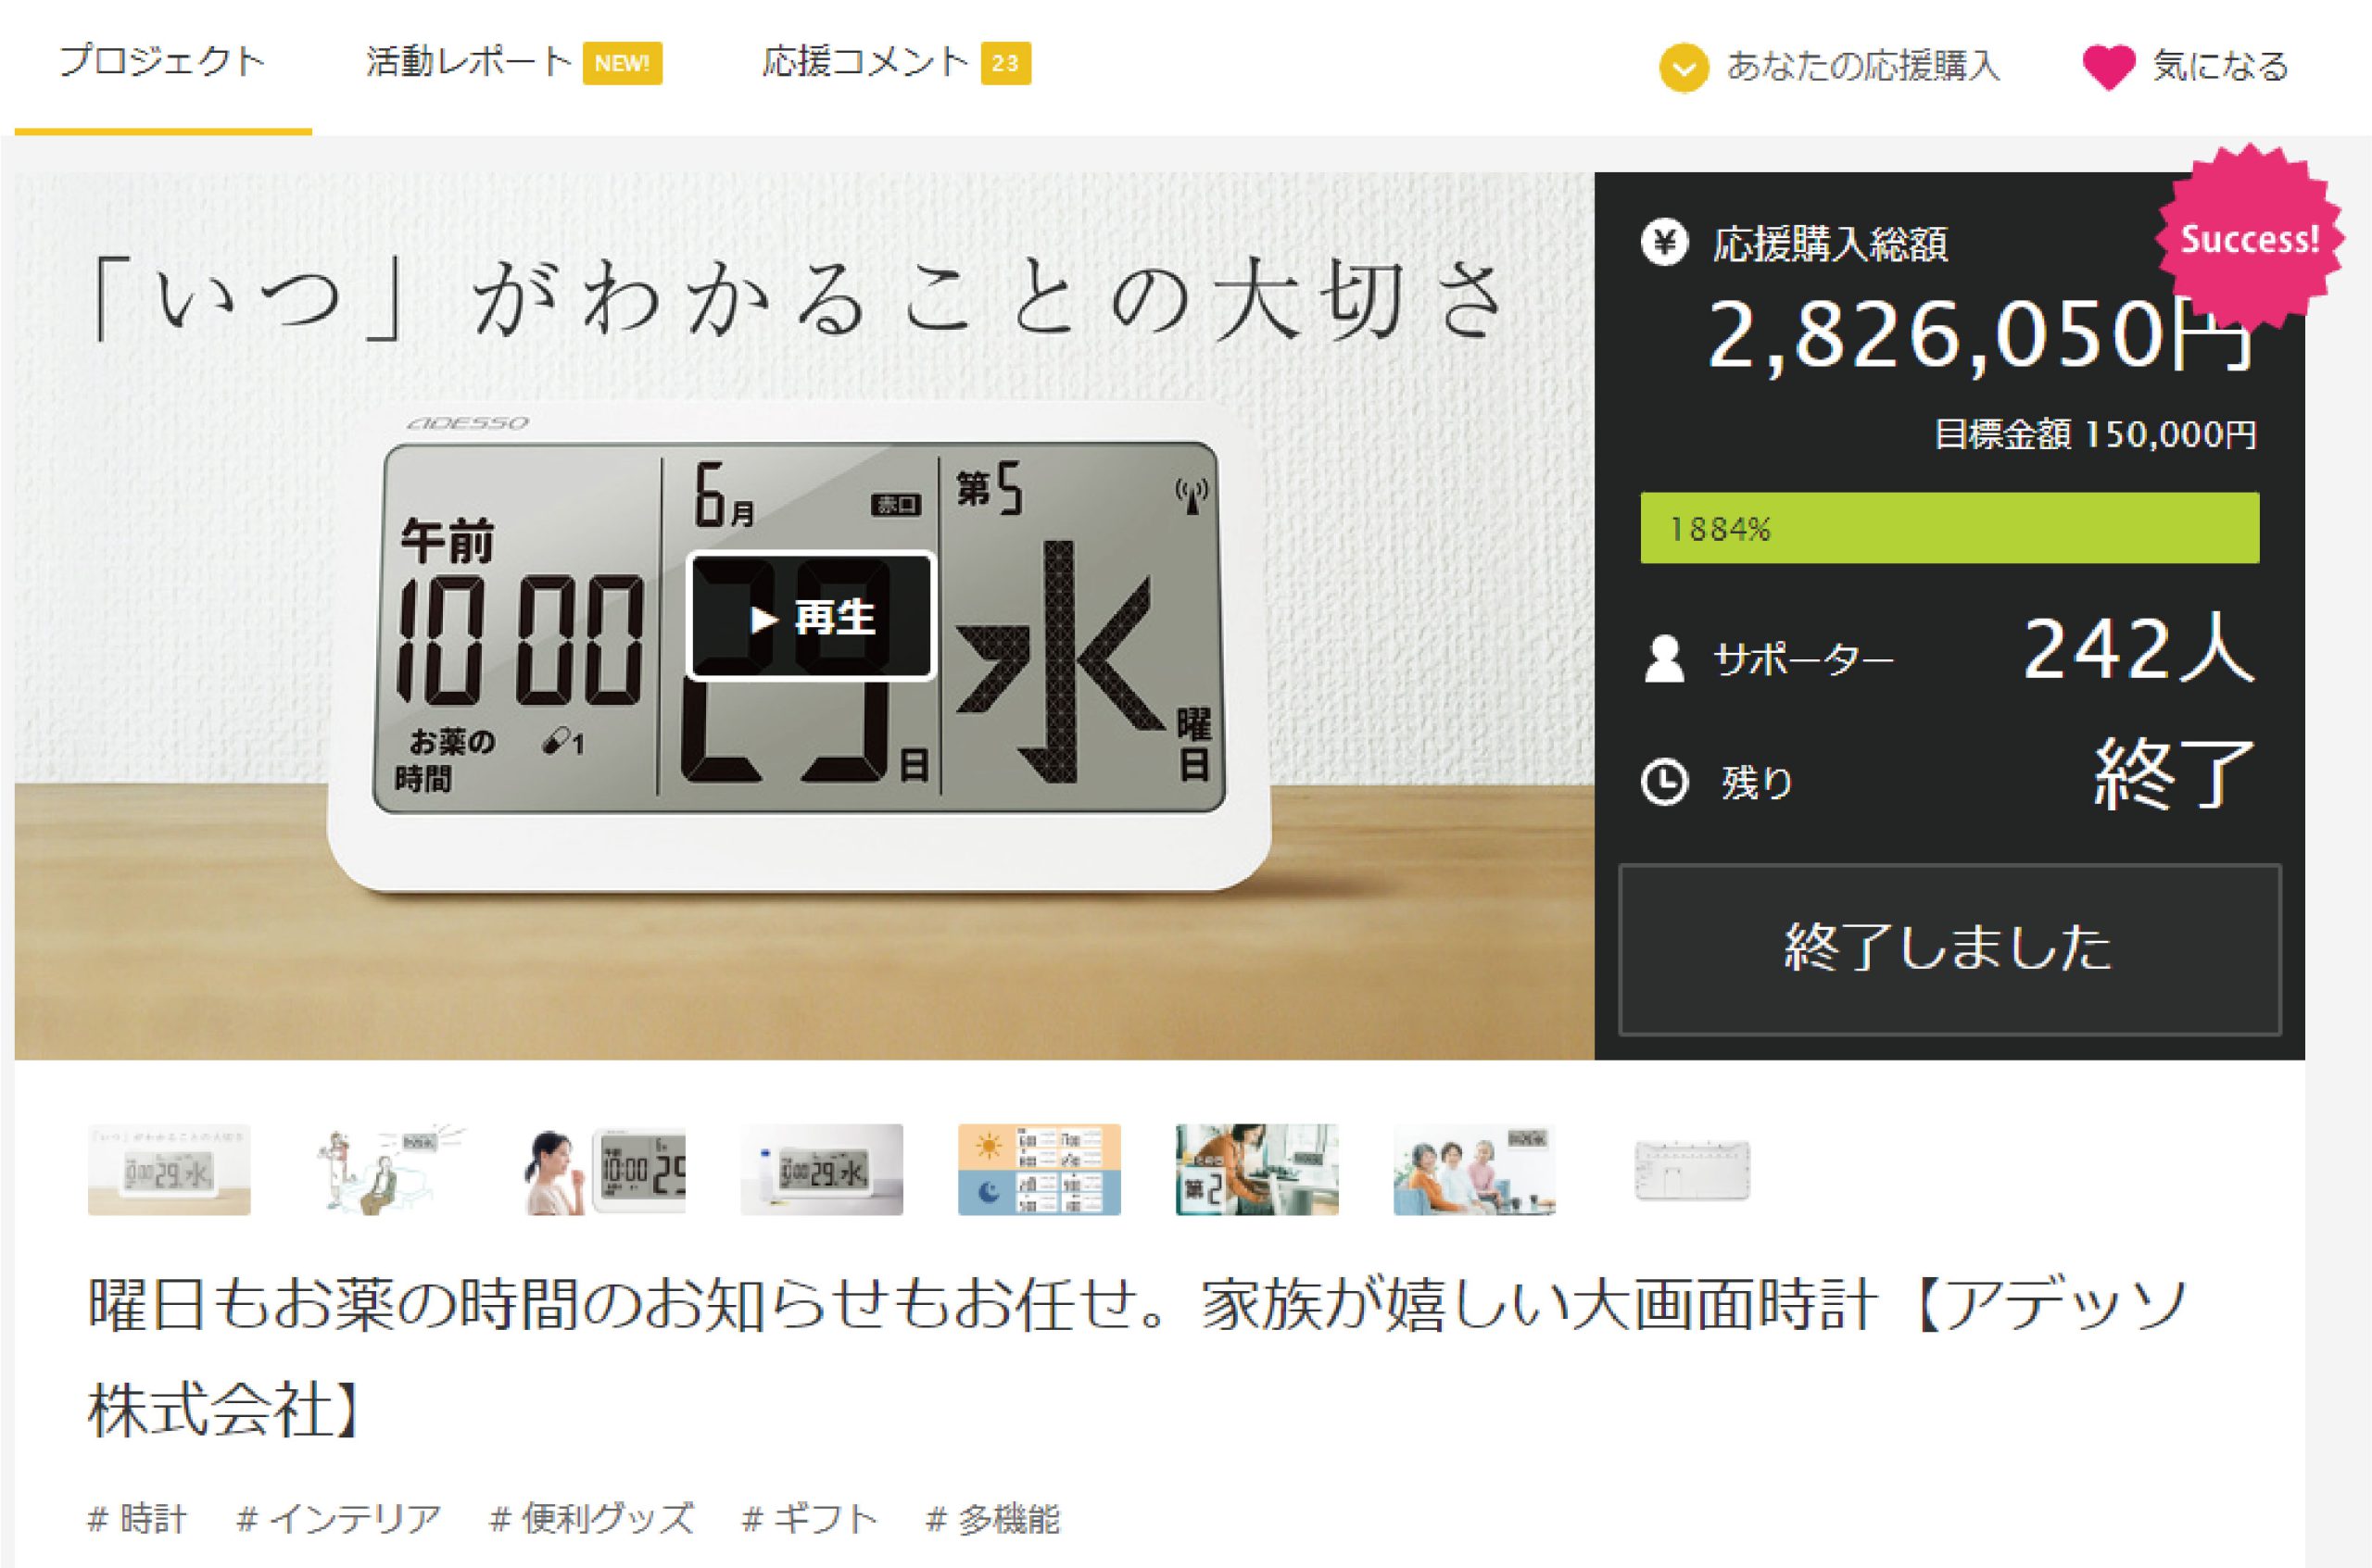Open the 応援コメント tab
The width and height of the screenshot is (2372, 1568).
pyautogui.click(x=895, y=62)
